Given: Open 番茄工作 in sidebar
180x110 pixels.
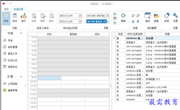Looking at the screenshot, I should click(x=12, y=54).
